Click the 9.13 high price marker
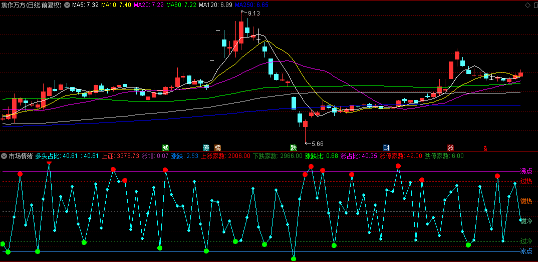Screen dimensions: 538x262 pyautogui.click(x=254, y=13)
